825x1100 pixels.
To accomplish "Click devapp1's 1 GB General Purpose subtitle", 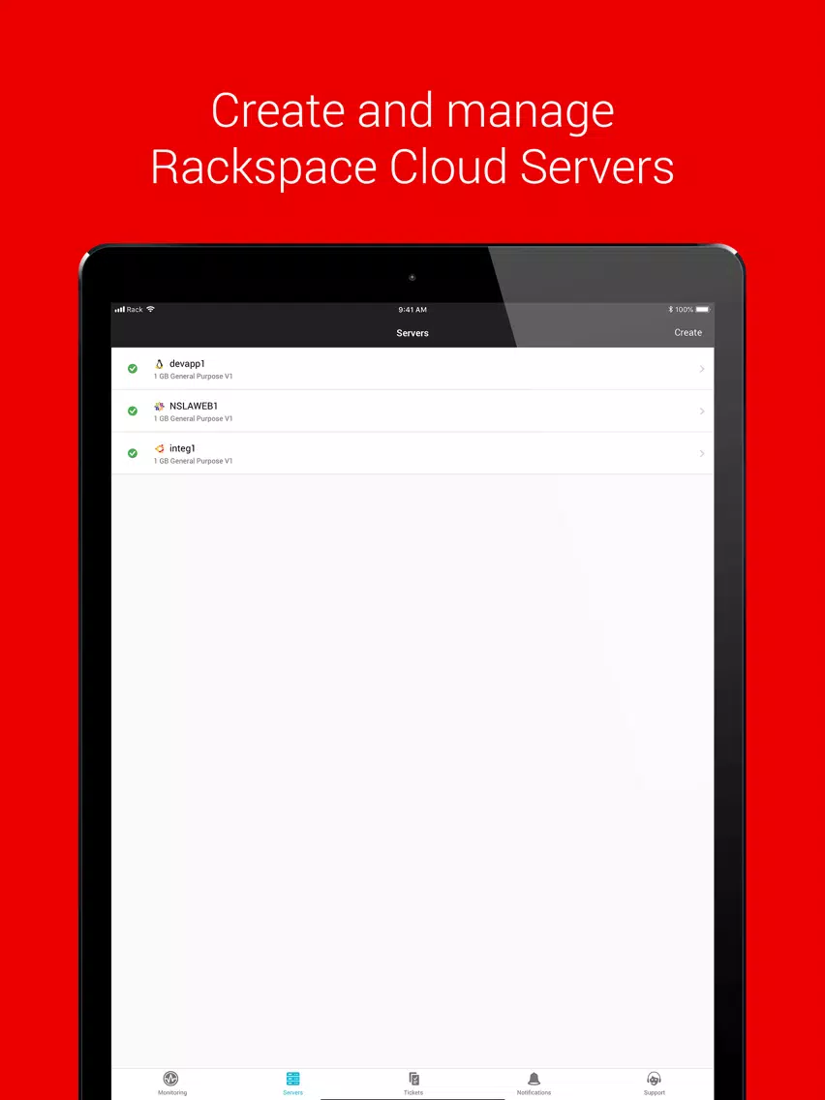I will tap(193, 377).
